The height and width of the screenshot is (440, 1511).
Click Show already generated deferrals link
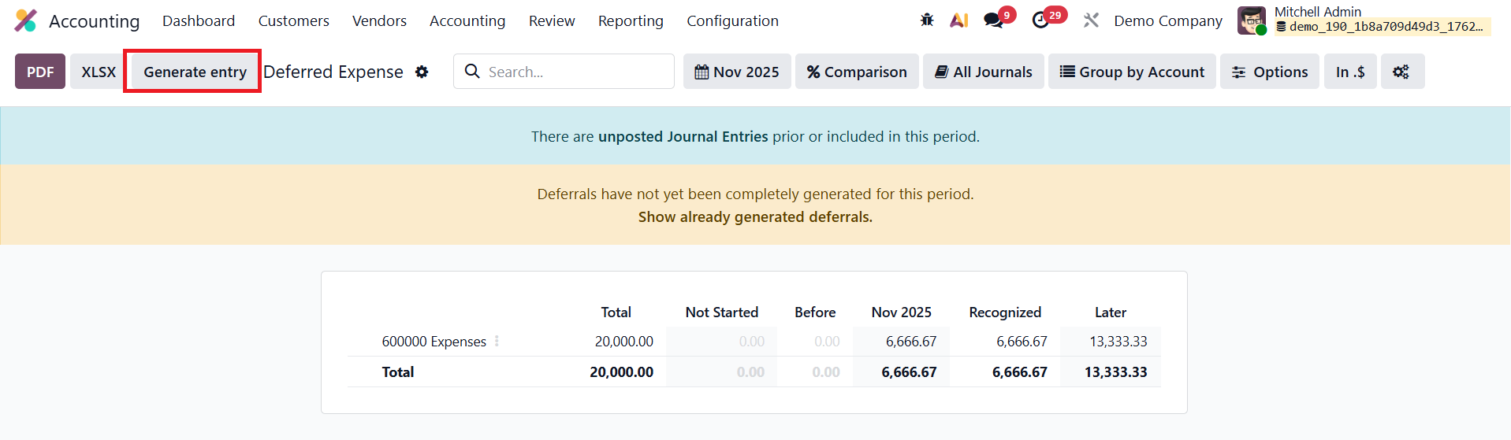[754, 216]
